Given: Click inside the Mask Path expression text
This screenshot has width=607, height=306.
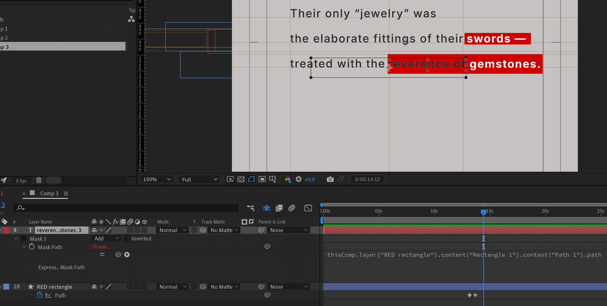Looking at the screenshot, I should pyautogui.click(x=464, y=255).
